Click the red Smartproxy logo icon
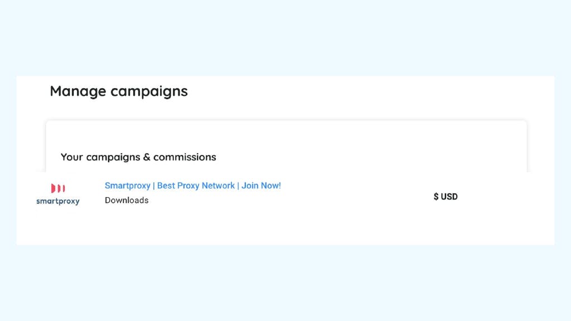 click(58, 188)
